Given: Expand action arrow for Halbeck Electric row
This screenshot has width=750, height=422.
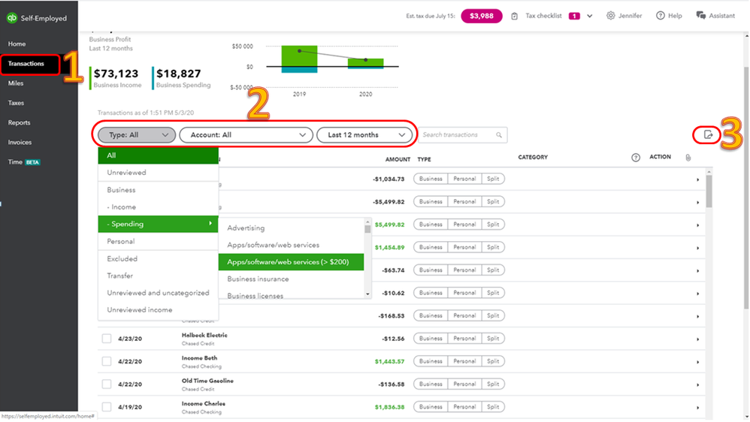Looking at the screenshot, I should 698,339.
